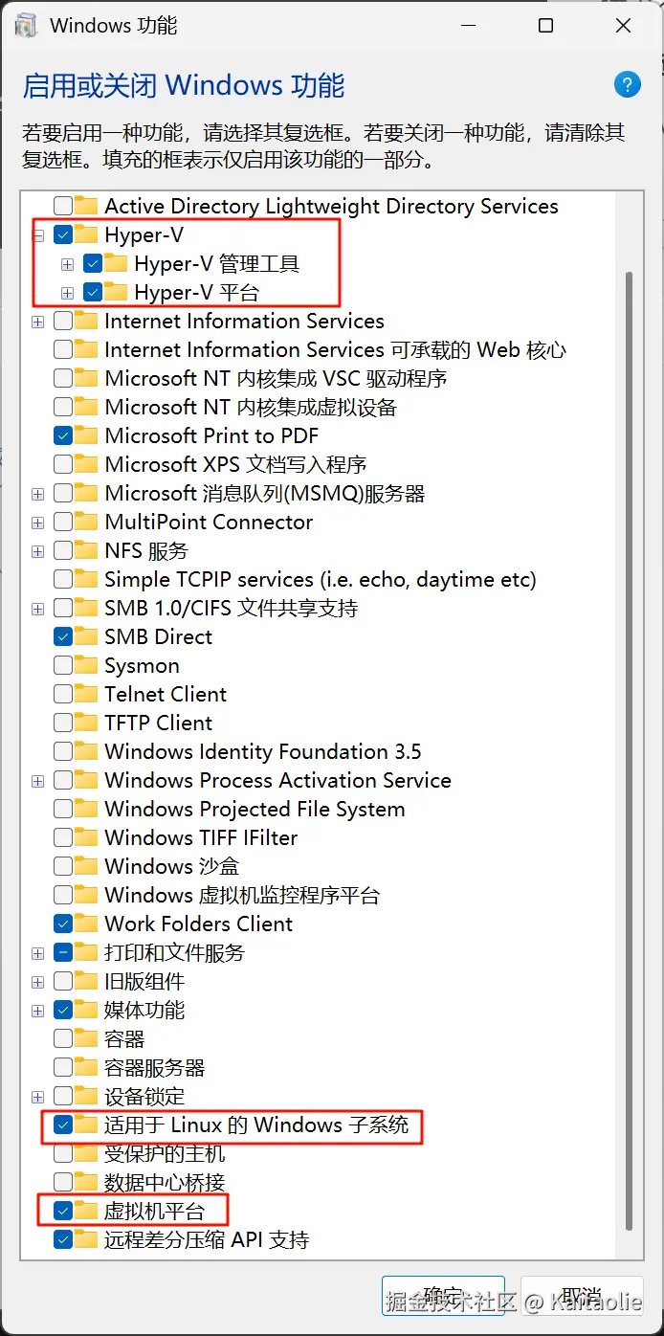Viewport: 664px width, 1336px height.
Task: Click the Internet Information Services folder icon
Action: 87,320
